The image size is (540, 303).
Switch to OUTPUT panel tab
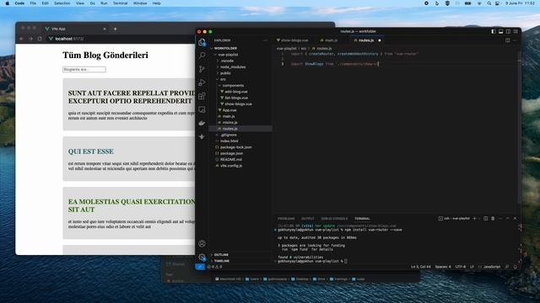307,219
